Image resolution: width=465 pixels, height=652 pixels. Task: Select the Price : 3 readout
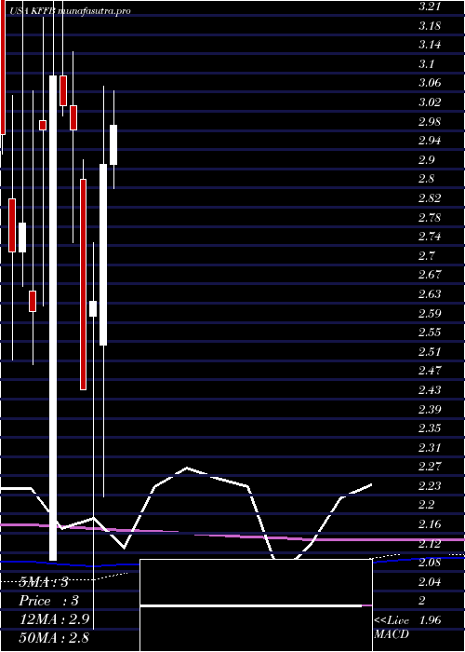pos(49,601)
